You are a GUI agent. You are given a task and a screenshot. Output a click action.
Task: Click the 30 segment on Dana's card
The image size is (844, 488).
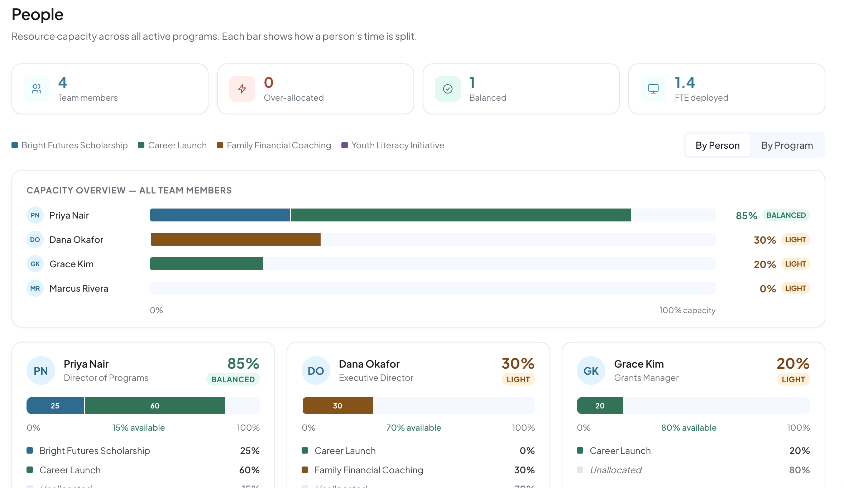pos(337,406)
